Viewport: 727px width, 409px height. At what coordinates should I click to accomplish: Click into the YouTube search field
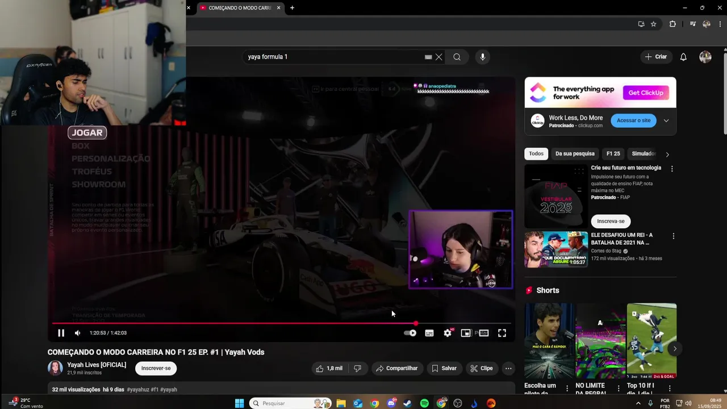click(x=335, y=57)
